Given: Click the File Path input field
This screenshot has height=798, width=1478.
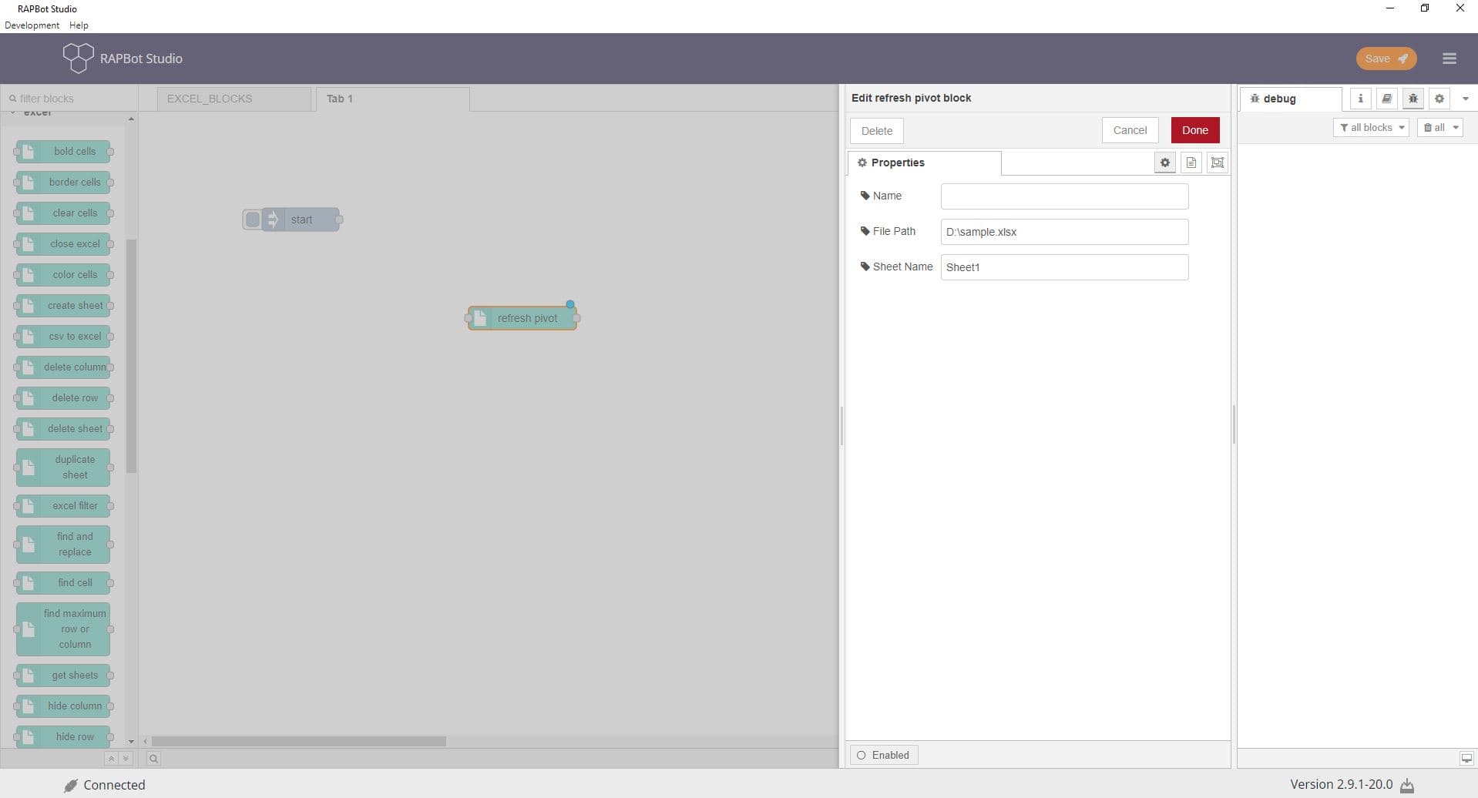Looking at the screenshot, I should (x=1064, y=232).
